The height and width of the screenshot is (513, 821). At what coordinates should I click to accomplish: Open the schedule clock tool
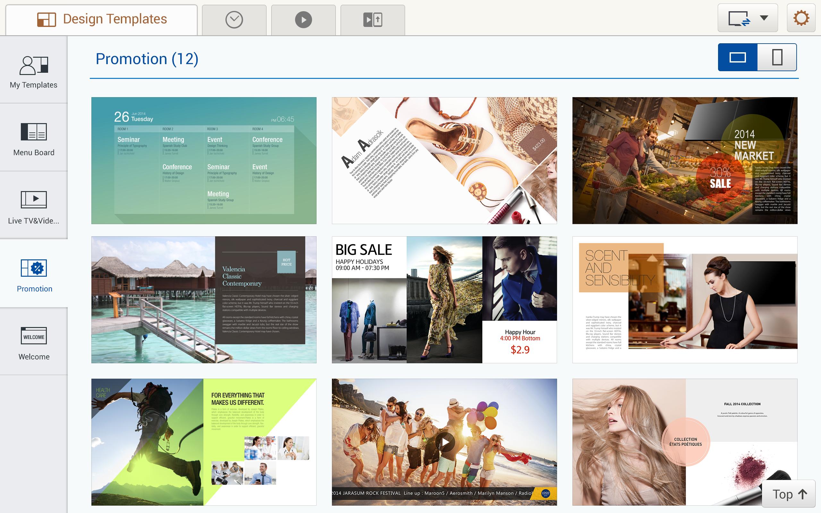235,19
